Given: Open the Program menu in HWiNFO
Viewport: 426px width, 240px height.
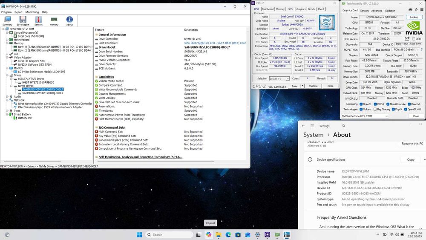Looking at the screenshot, I should pyautogui.click(x=6, y=12).
